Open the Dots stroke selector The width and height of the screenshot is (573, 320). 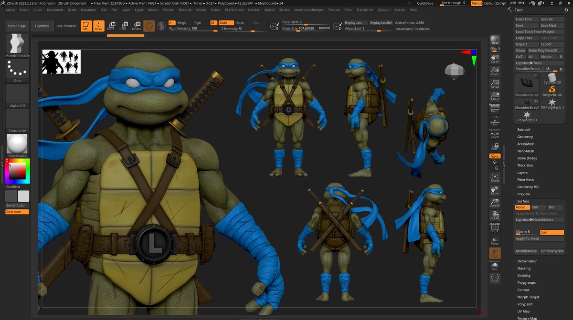pos(17,71)
